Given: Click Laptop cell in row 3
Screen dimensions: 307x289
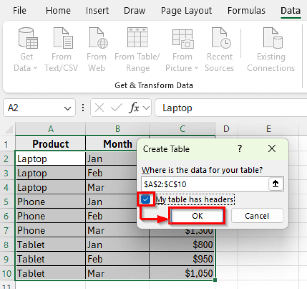Looking at the screenshot, I should (x=50, y=173).
